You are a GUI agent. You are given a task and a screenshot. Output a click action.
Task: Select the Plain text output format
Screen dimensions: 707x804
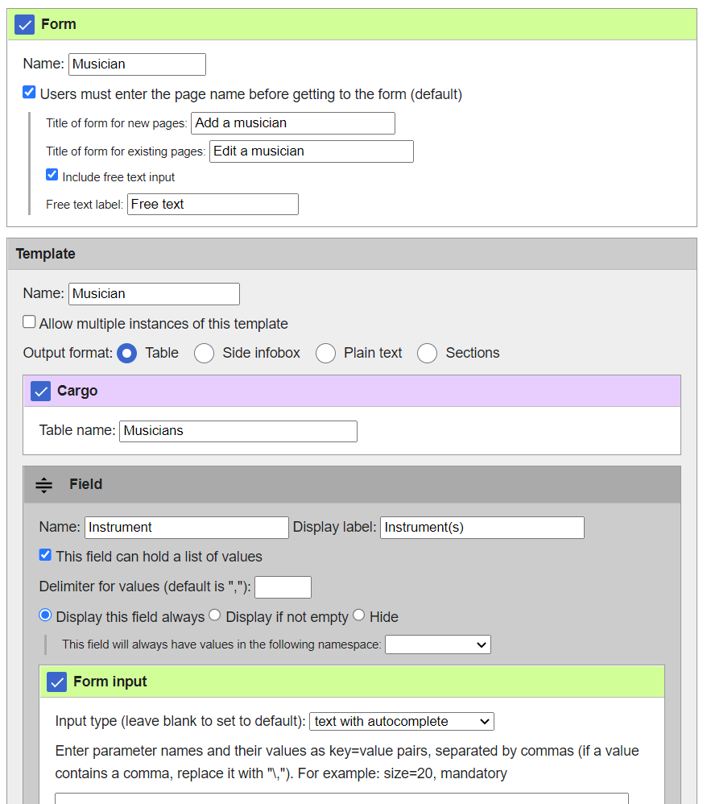325,354
